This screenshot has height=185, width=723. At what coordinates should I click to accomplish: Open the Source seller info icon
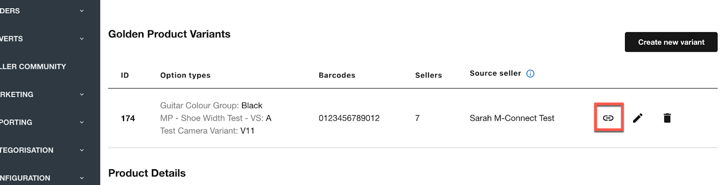click(531, 73)
